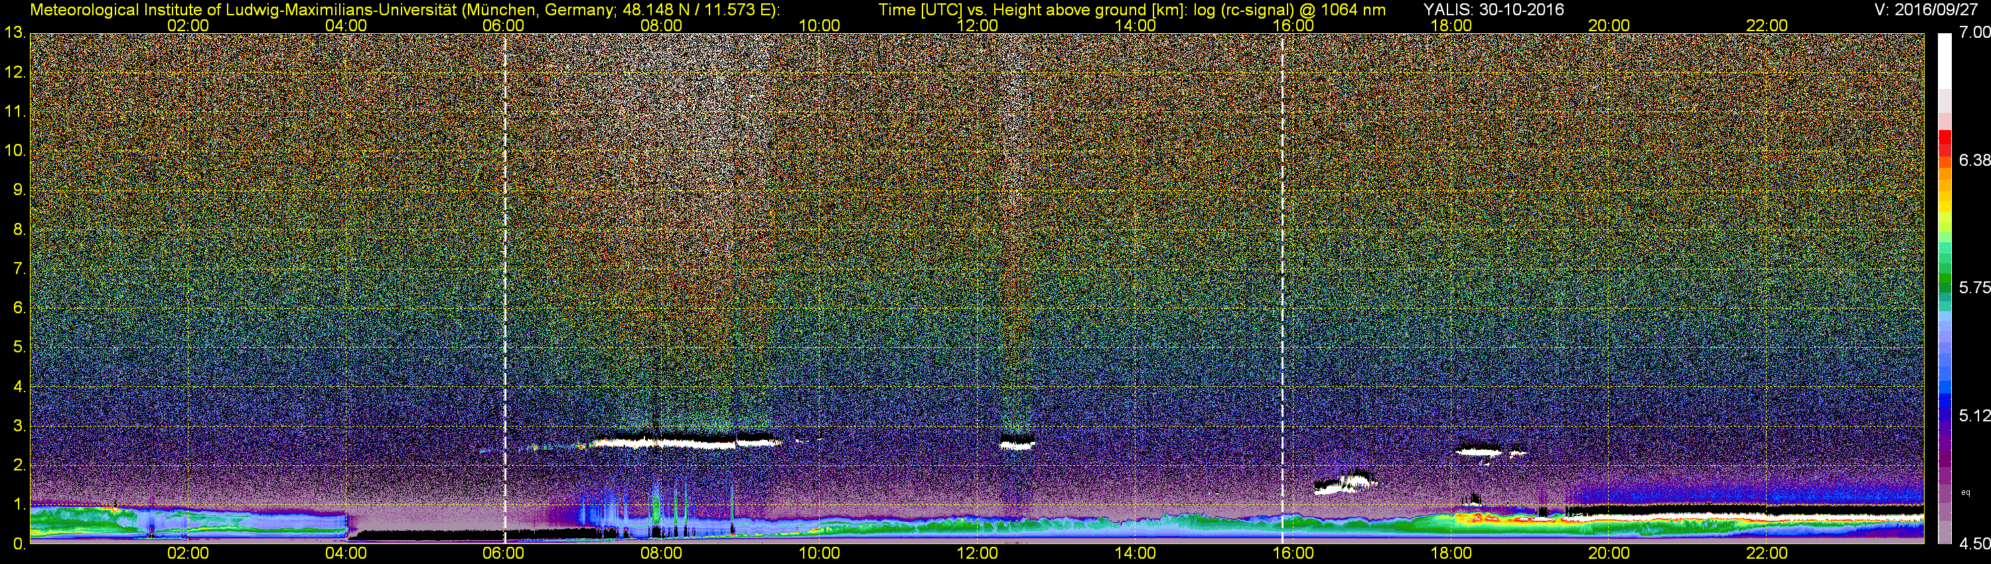Click the 13 km height axis label
This screenshot has height=564, width=1991.
click(x=14, y=33)
